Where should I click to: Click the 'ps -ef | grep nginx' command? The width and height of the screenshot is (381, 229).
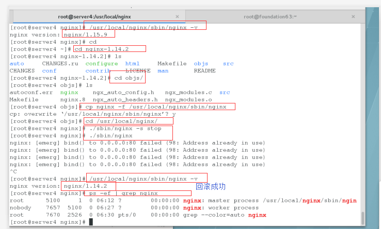pos(123,193)
